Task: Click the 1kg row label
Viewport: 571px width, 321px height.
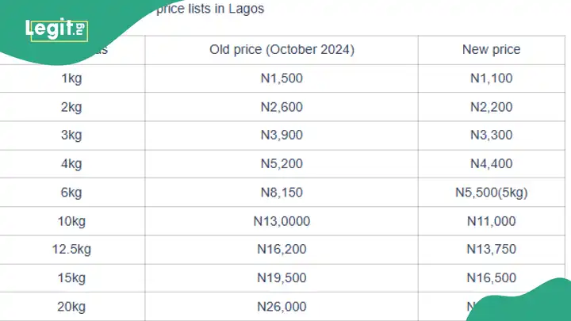Action: click(71, 78)
